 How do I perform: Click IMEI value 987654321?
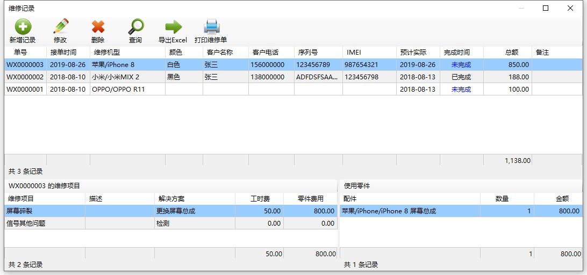pyautogui.click(x=369, y=64)
